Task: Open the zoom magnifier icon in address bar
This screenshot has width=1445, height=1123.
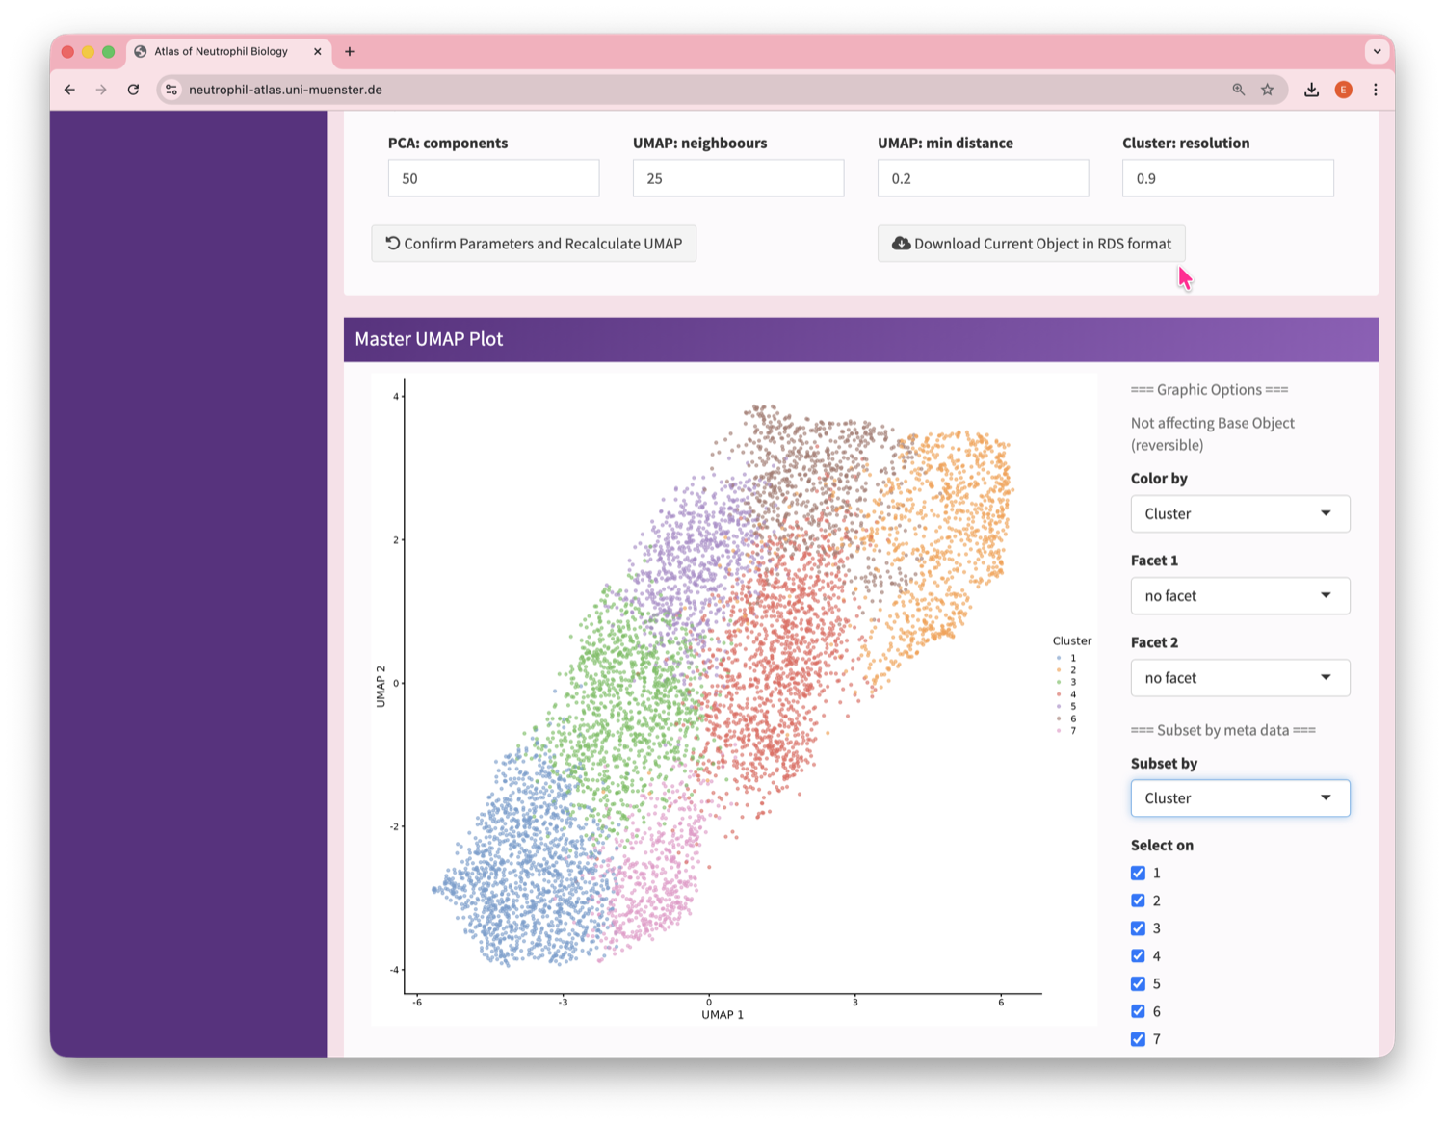Action: pyautogui.click(x=1238, y=90)
